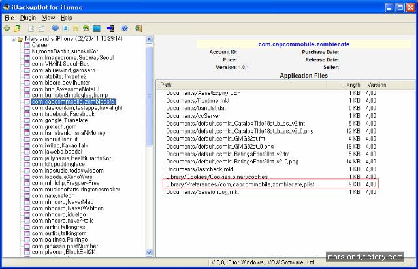Screen dimensions: 418x269
Task: Select com.Imagedrome.SubWaySeoul in the tree
Action: pos(72,58)
